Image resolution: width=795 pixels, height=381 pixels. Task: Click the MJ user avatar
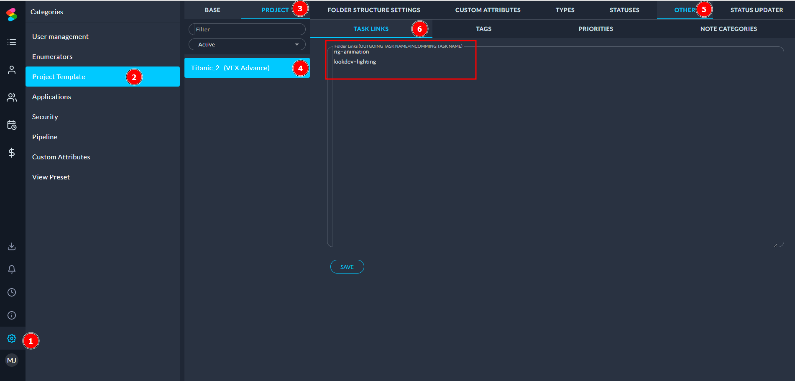[12, 360]
